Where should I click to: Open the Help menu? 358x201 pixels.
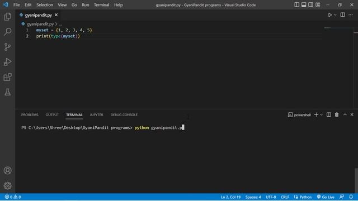118,5
